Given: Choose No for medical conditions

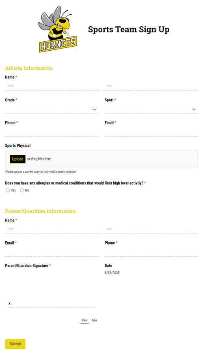Looking at the screenshot, I should [22, 190].
